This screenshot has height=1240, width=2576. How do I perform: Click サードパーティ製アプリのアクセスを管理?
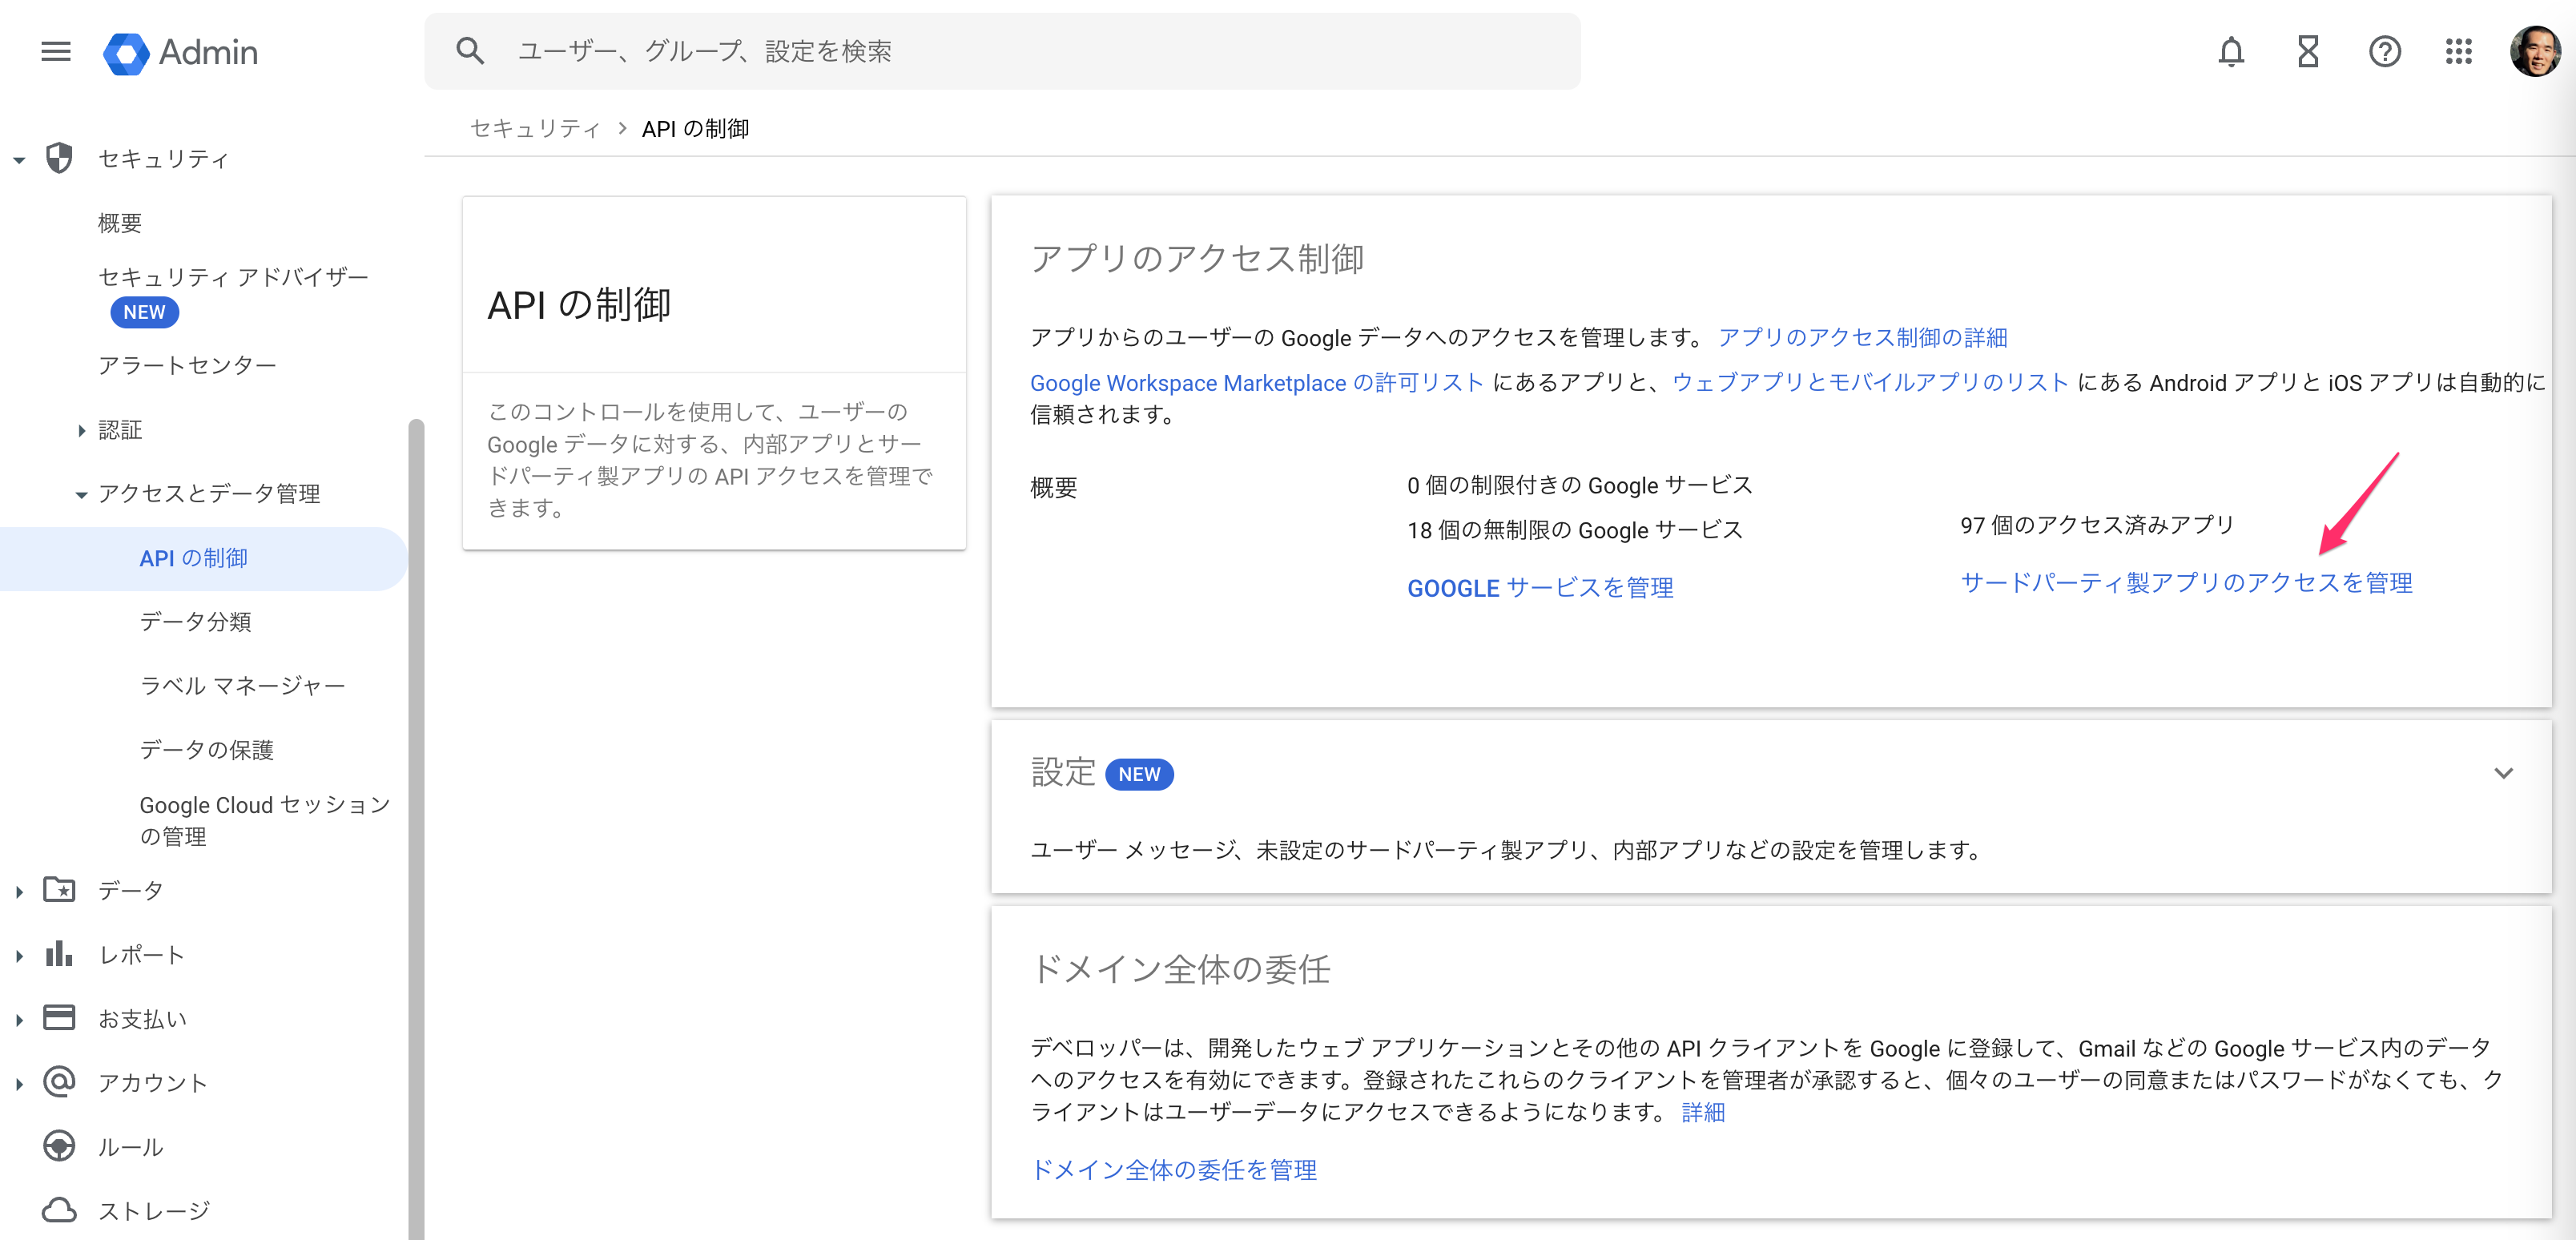pos(2187,582)
